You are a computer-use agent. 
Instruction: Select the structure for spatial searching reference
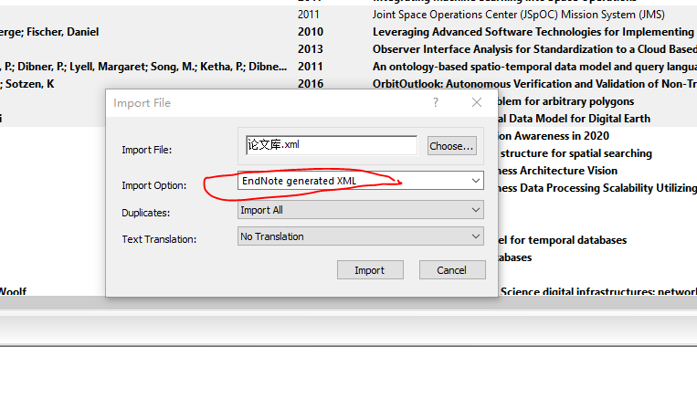click(576, 153)
